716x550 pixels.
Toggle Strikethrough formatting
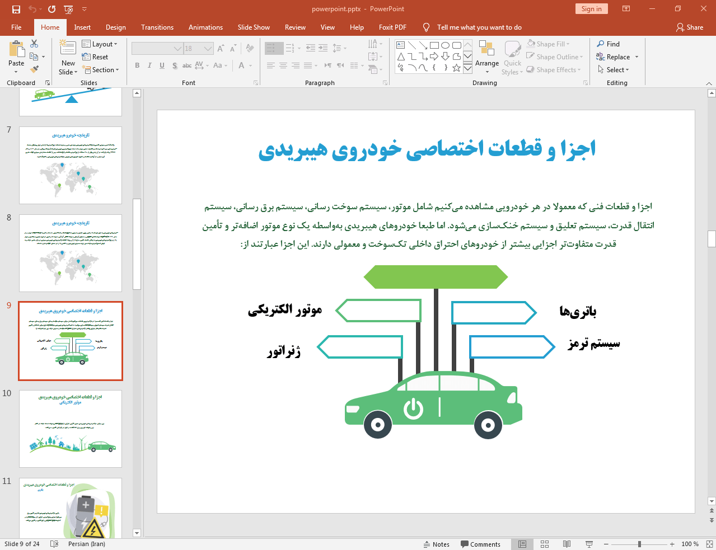187,65
